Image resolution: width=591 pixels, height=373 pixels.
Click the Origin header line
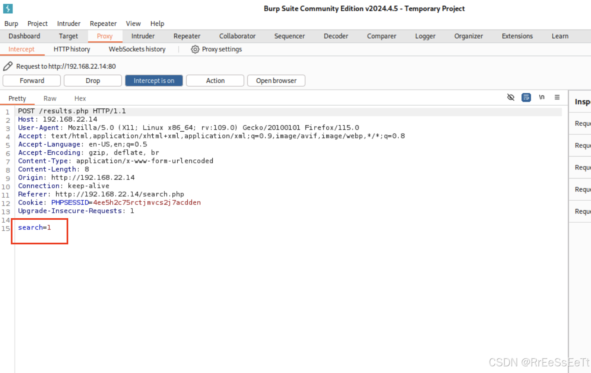(x=76, y=178)
